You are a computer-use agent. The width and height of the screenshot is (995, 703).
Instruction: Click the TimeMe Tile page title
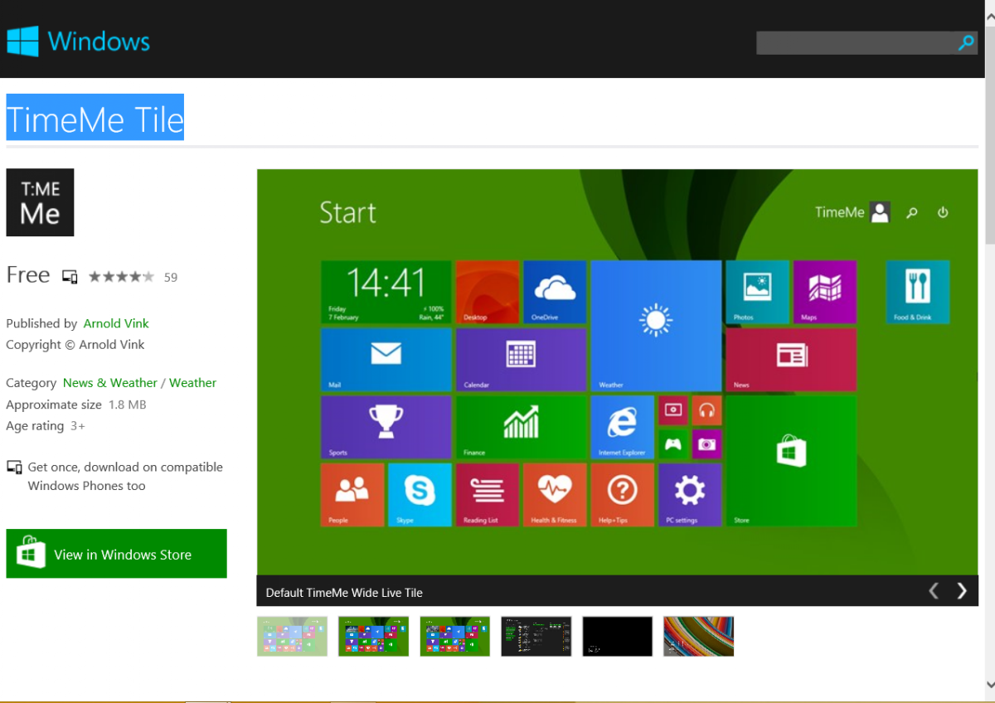point(95,118)
